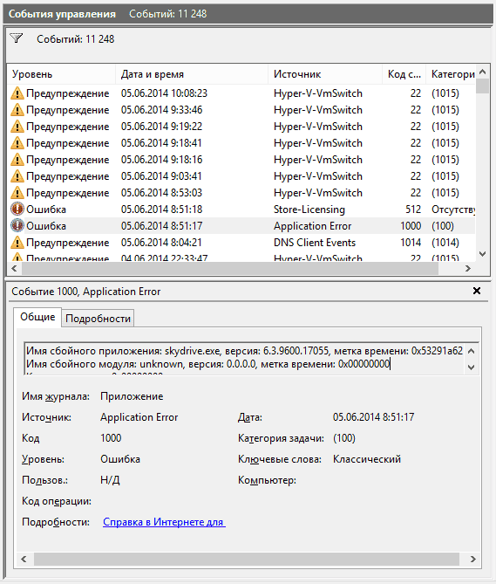Click the filter funnel icon
Screen dimensions: 496x584
point(17,38)
